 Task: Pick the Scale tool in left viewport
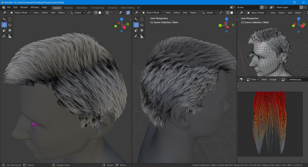4,30
